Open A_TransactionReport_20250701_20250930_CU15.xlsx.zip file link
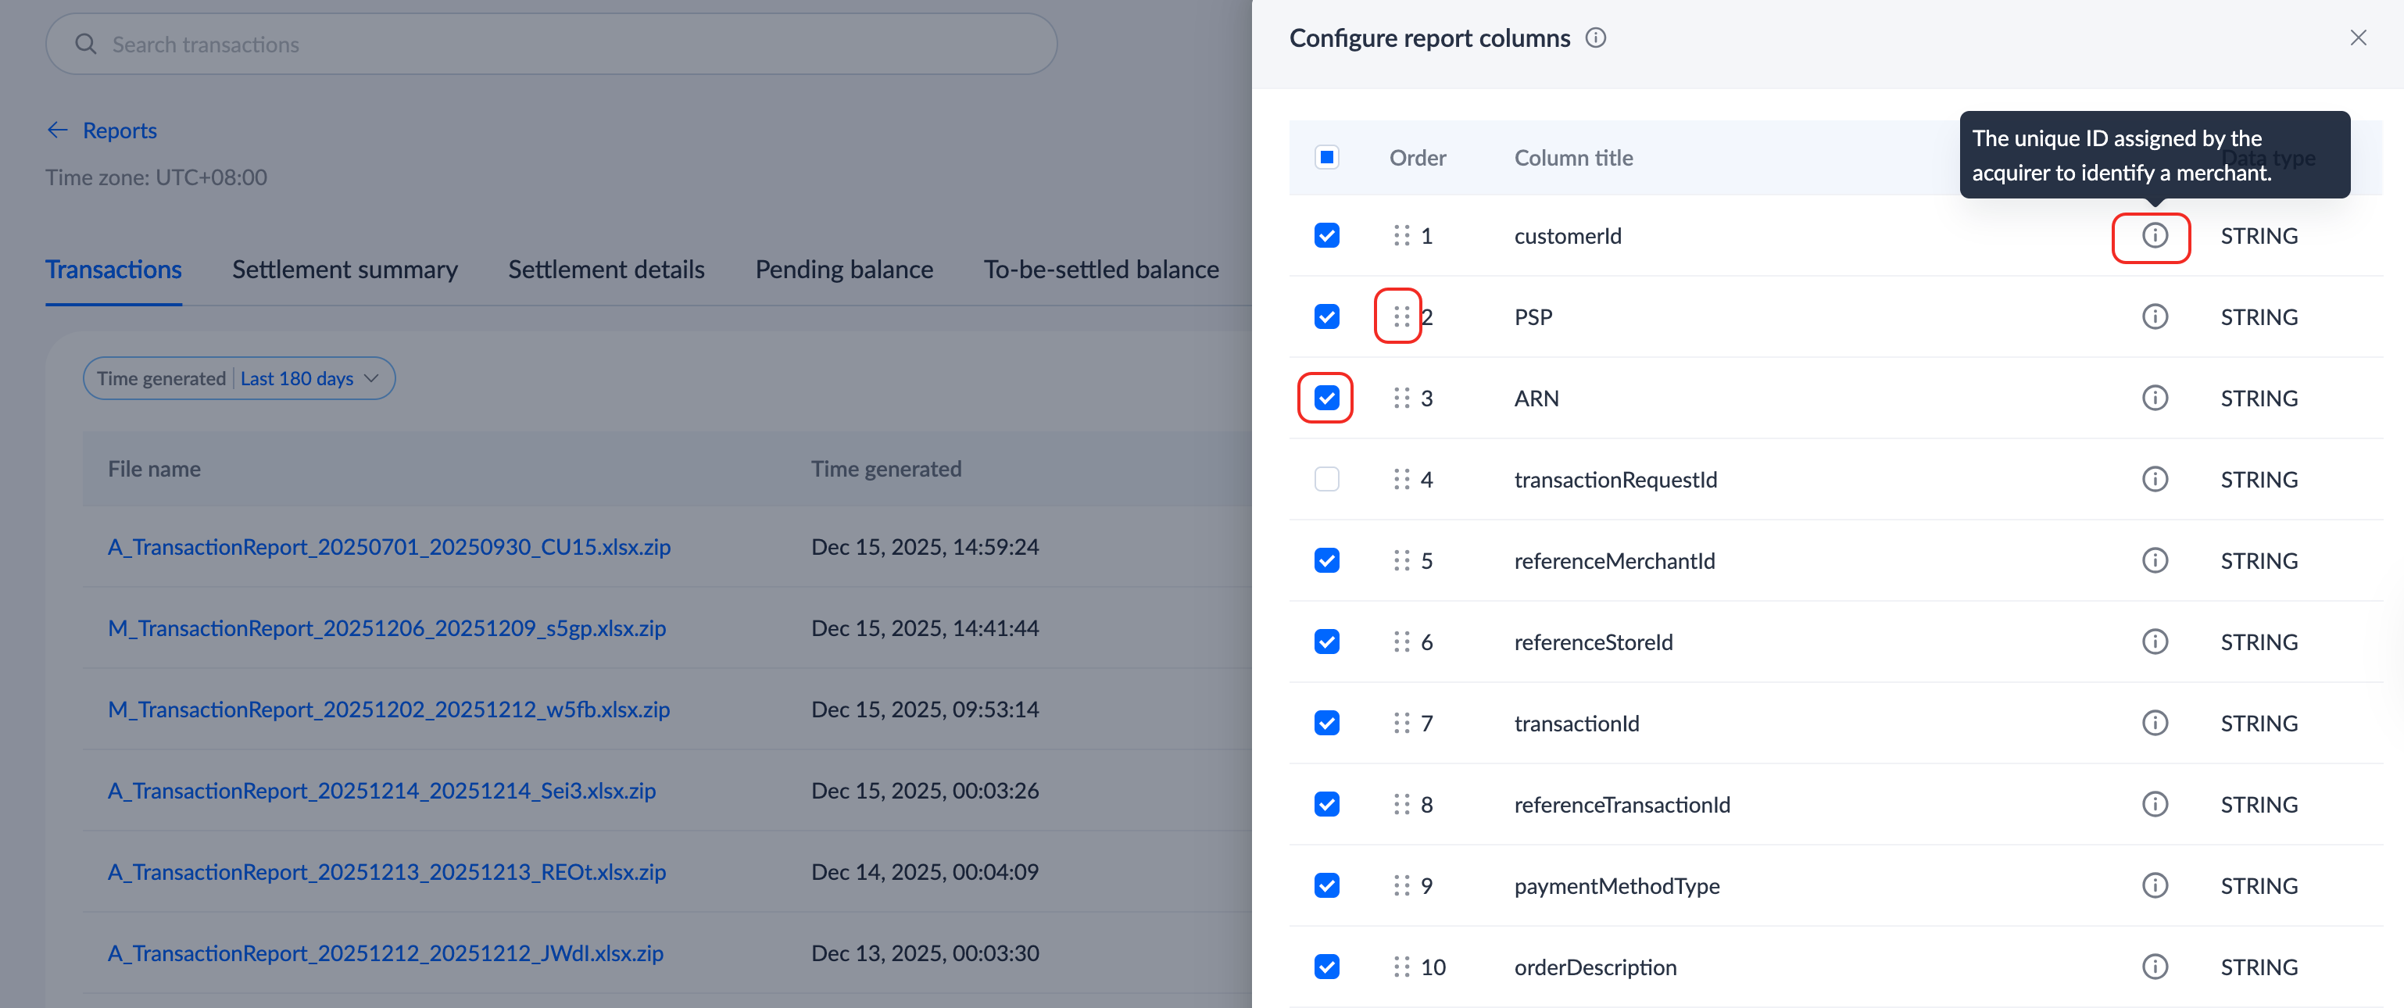Screen dimensions: 2404x1008 pyautogui.click(x=389, y=547)
